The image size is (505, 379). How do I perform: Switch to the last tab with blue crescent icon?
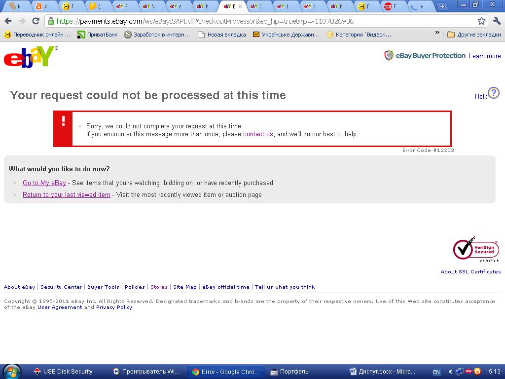pos(419,6)
